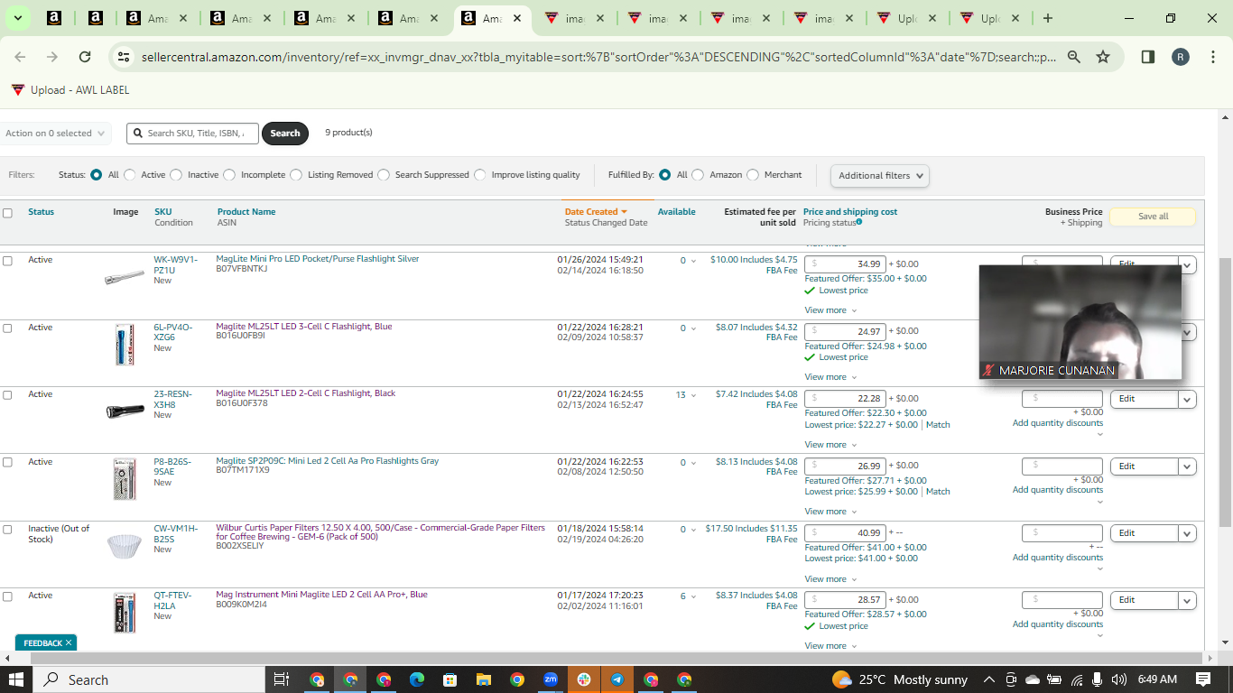
Task: Open the Maglite ML25LT 2-Cell Black product link
Action: (x=306, y=393)
